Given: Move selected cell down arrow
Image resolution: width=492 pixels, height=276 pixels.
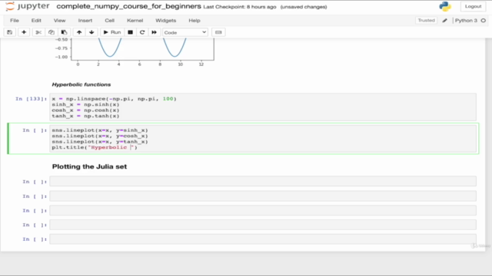Looking at the screenshot, I should 91,32.
